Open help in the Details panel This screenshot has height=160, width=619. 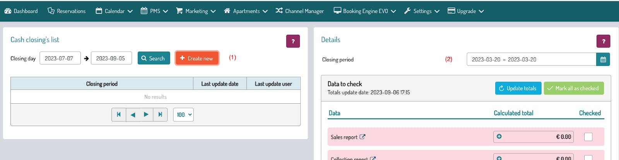tap(603, 41)
